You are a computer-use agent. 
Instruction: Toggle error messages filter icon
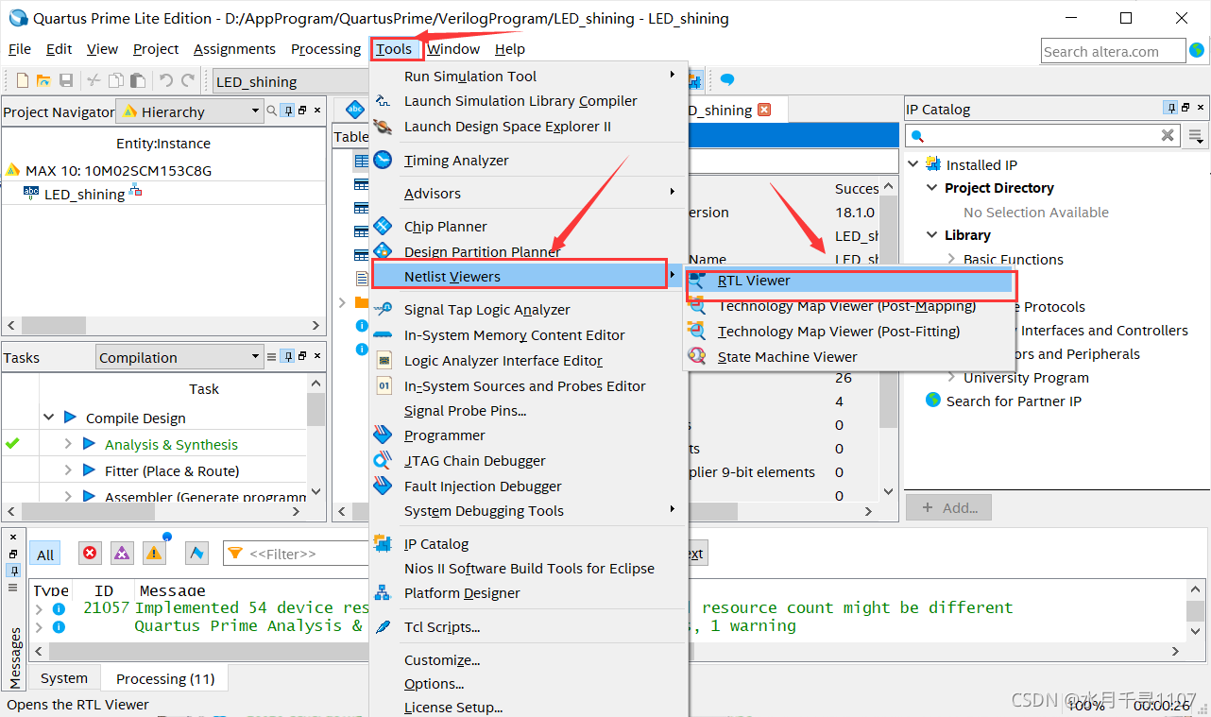[90, 554]
